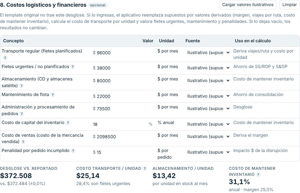Expand Fuente selector for Administración row
The image size is (300, 193).
coord(208,108)
